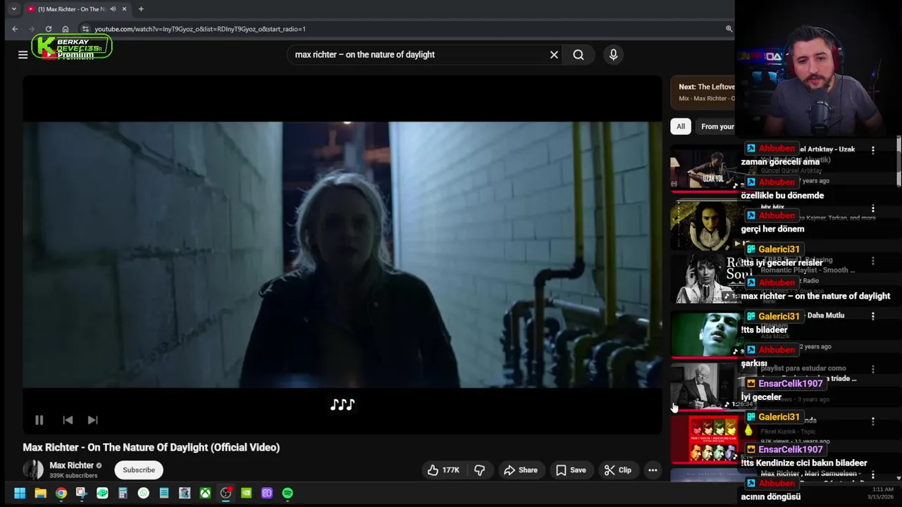Image resolution: width=902 pixels, height=507 pixels.
Task: Close the Max Richter tab
Action: tap(125, 9)
